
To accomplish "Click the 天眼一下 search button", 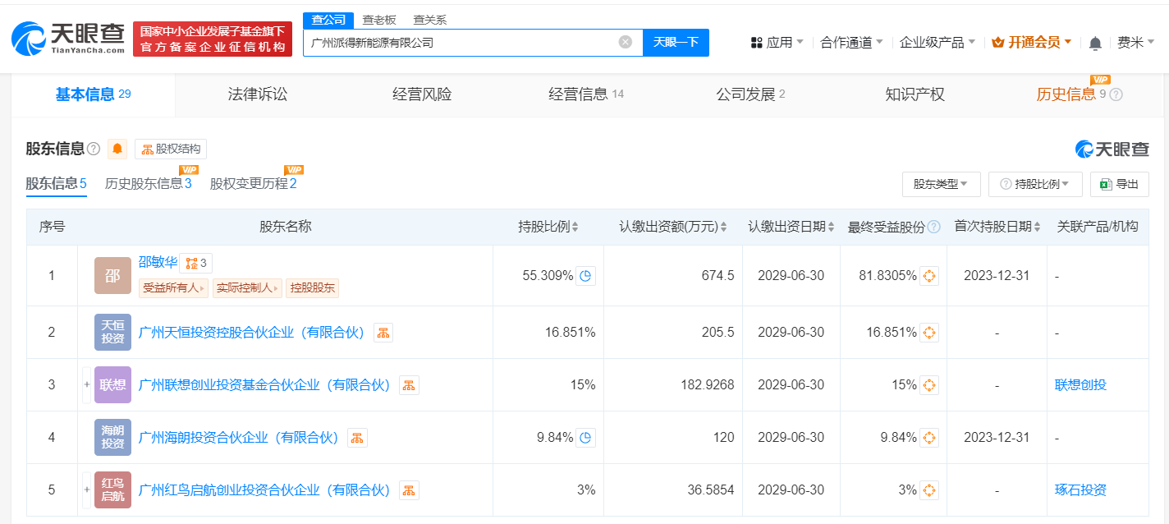I will coord(676,42).
